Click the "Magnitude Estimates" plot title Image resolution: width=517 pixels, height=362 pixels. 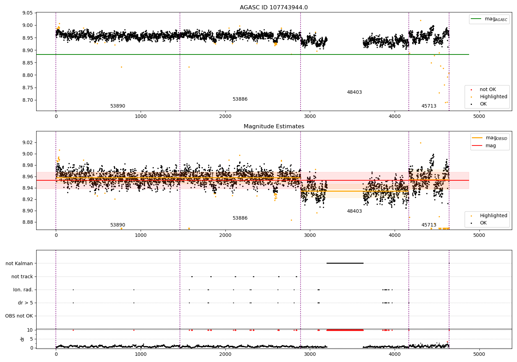click(x=274, y=127)
